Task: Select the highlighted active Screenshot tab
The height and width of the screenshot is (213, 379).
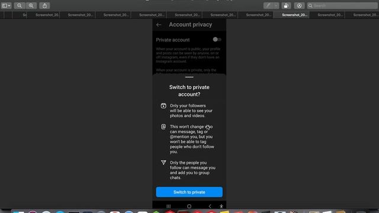Action: (x=291, y=15)
